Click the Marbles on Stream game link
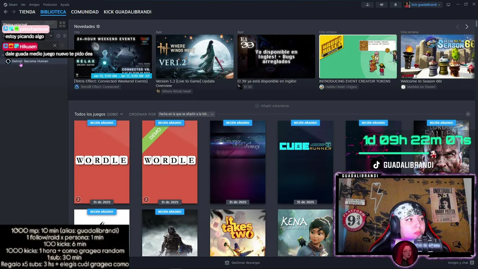The height and width of the screenshot is (269, 478). click(x=418, y=87)
